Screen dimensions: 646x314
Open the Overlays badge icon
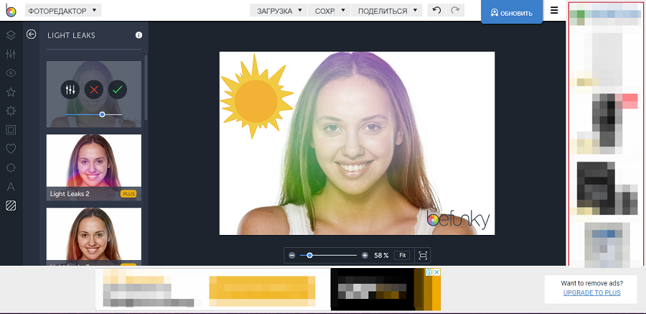point(11,167)
